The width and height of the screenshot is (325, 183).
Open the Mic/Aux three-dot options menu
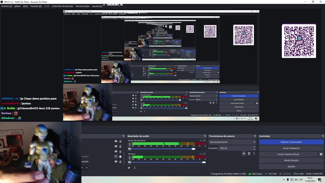coord(129,158)
